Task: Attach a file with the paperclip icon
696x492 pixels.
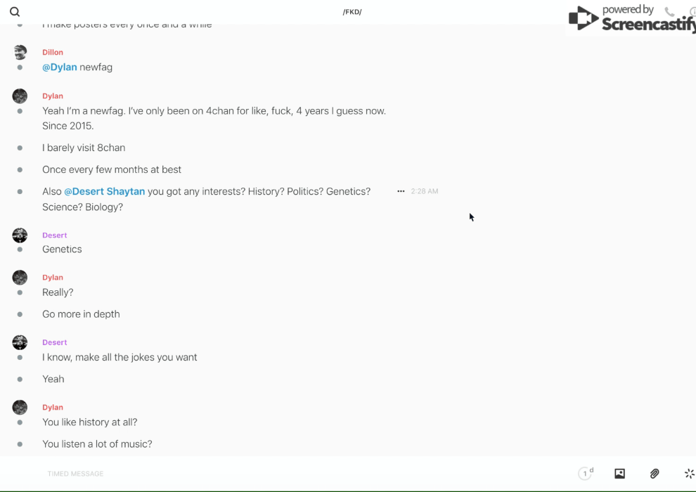Action: tap(655, 474)
